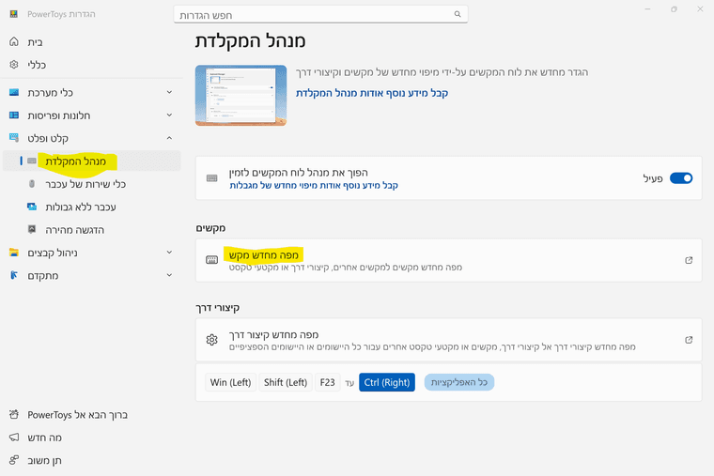The height and width of the screenshot is (476, 714).
Task: Click the PowerToys app logo in title bar
Action: click(x=14, y=14)
